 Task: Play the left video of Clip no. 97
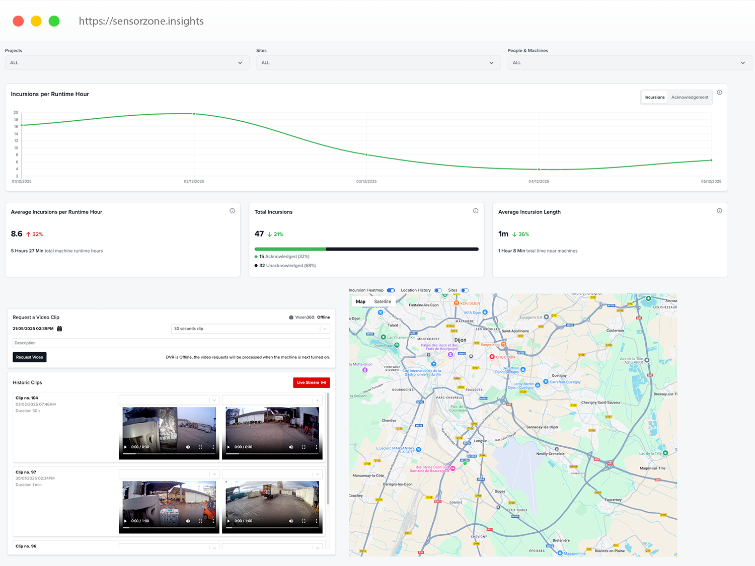tap(125, 521)
